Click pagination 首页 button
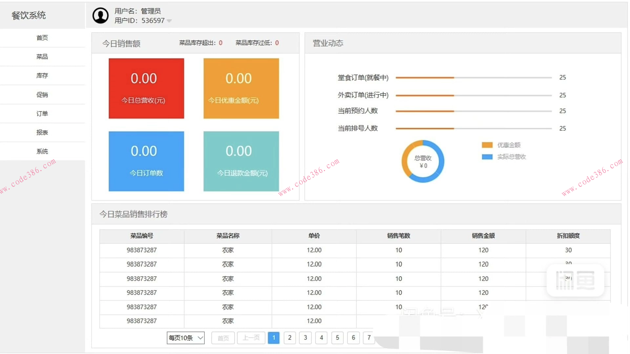This screenshot has height=354, width=630. 223,338
